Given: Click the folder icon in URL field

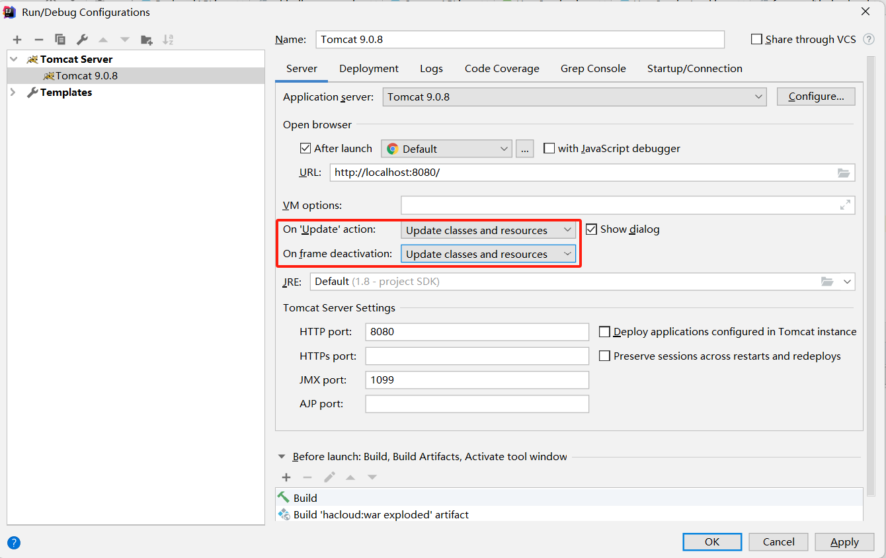Looking at the screenshot, I should [x=844, y=173].
